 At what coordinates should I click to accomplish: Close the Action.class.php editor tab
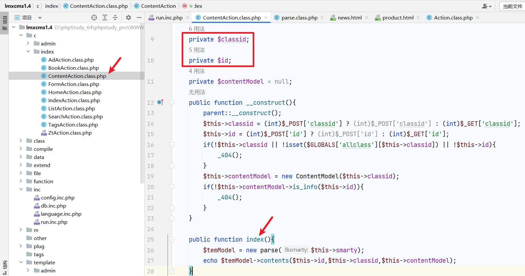coord(477,18)
